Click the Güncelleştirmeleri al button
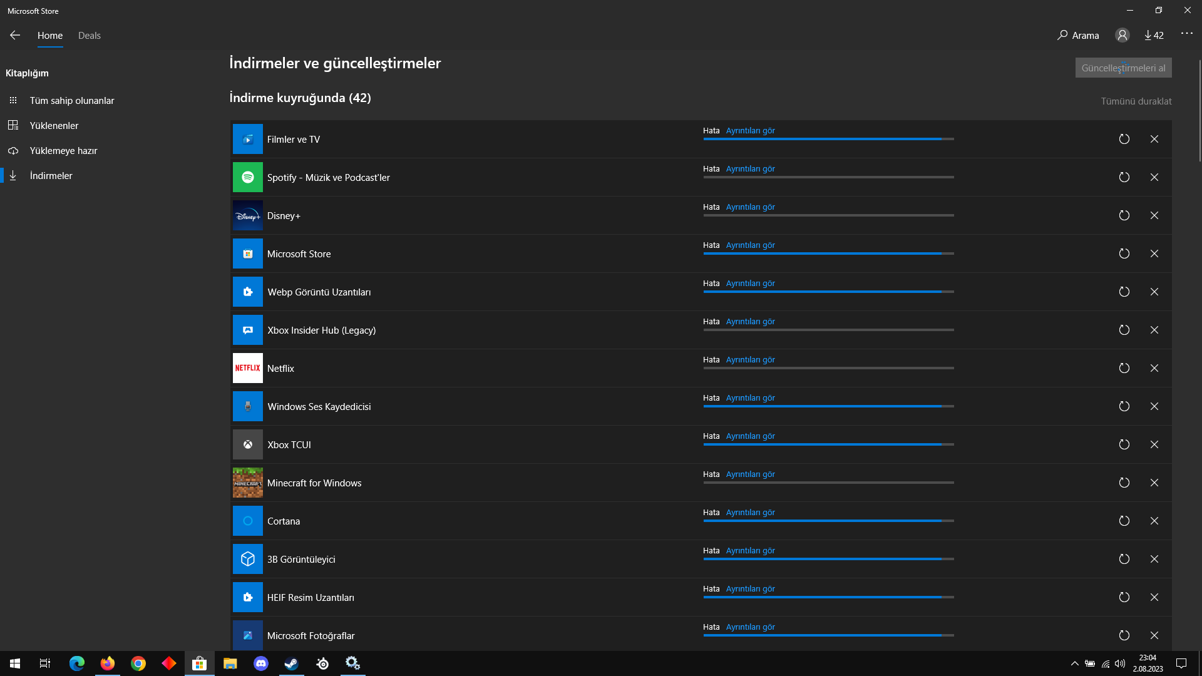The height and width of the screenshot is (676, 1202). click(1123, 68)
